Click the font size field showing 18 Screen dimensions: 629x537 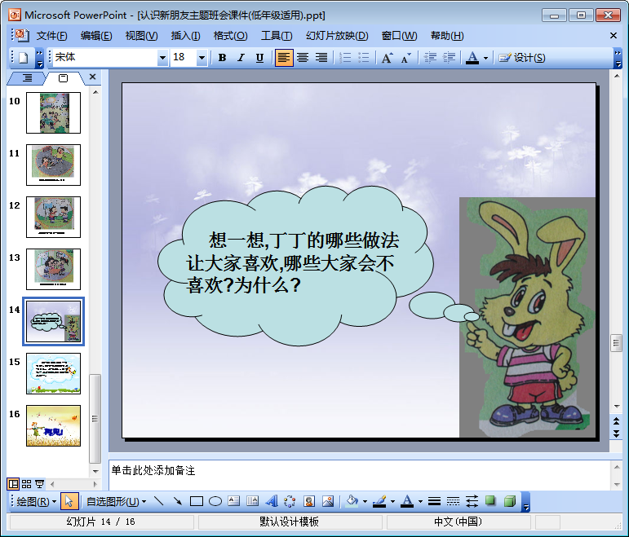pos(184,58)
